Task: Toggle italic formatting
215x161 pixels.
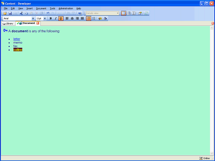Action: click(x=56, y=18)
